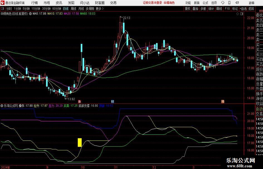This screenshot has height=169, width=263.
Task: Click the 标记 mark button
Action: 235,9
